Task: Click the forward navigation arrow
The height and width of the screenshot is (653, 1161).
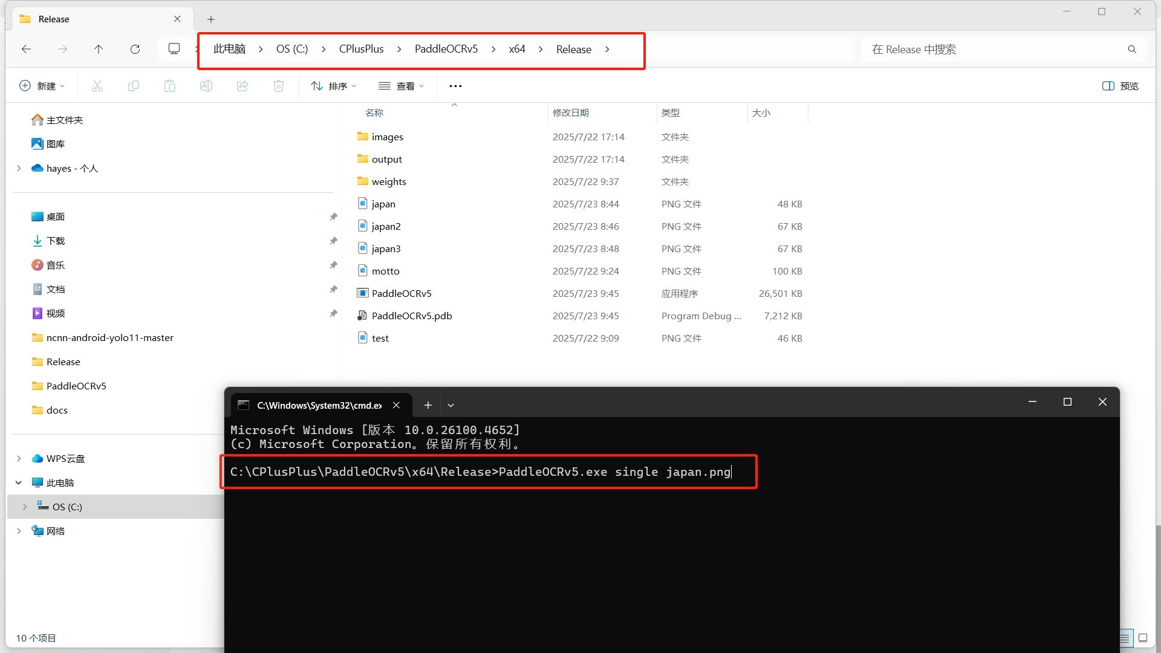Action: coord(62,49)
